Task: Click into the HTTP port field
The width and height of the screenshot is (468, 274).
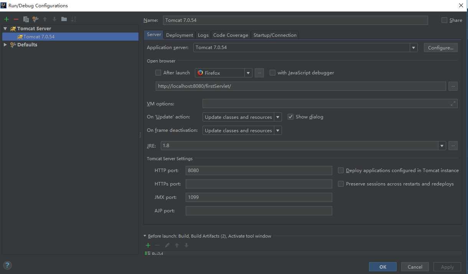Action: [x=259, y=171]
